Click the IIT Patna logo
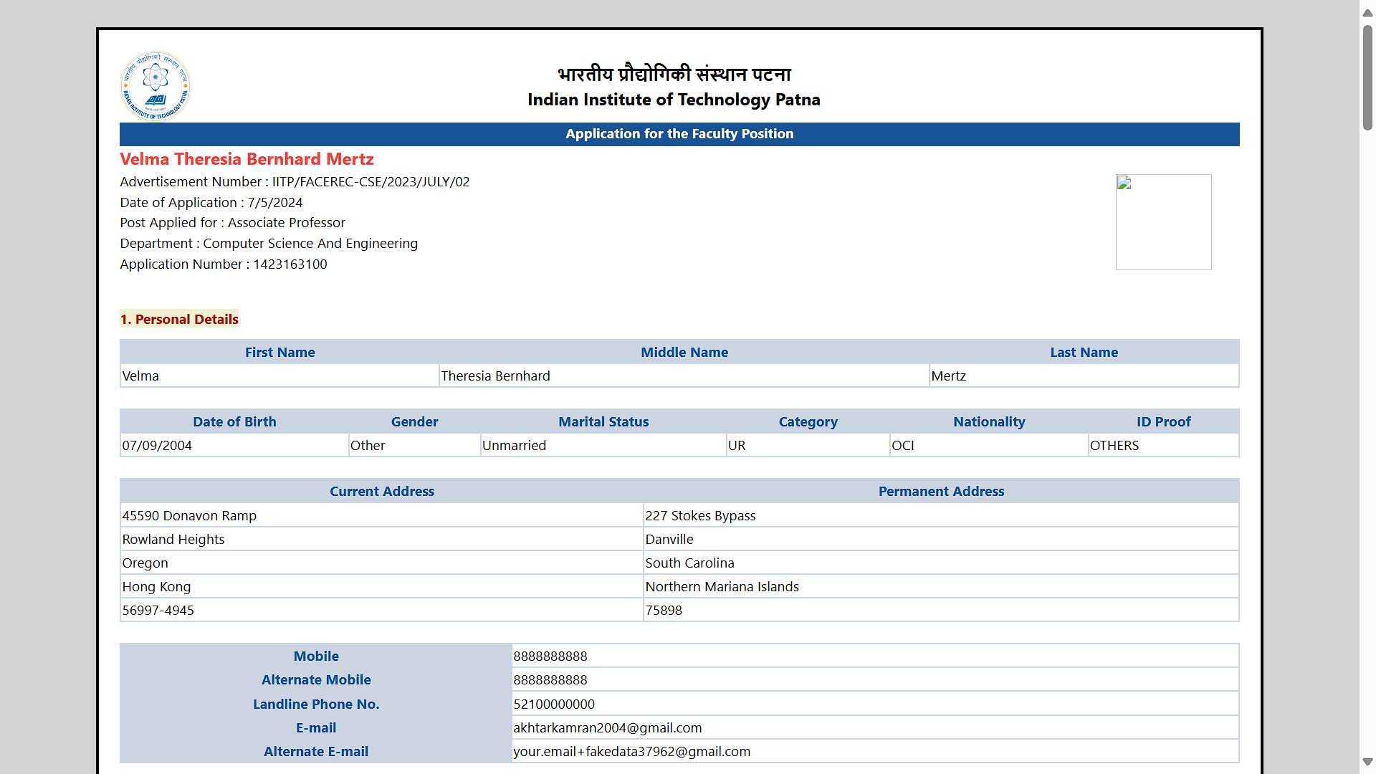 (155, 86)
